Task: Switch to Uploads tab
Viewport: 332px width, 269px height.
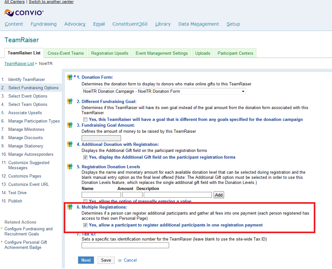Action: (x=203, y=53)
